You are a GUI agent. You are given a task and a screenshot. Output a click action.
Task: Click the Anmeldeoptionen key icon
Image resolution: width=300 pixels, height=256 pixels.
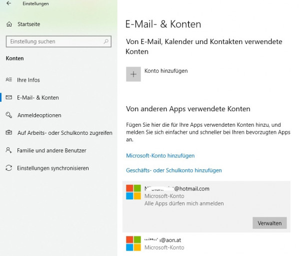[x=9, y=115]
